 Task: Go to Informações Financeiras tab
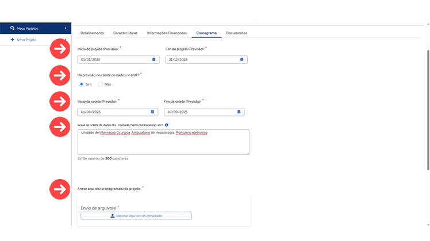pyautogui.click(x=167, y=33)
